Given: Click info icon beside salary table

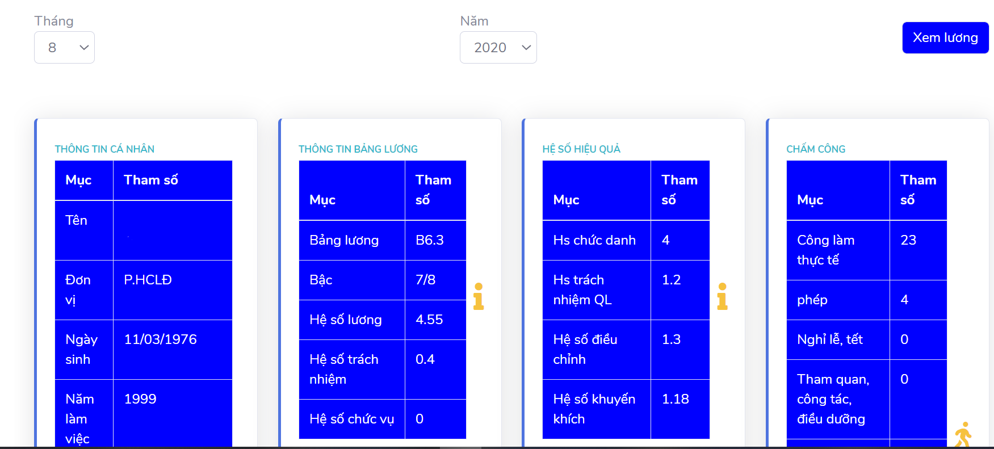Looking at the screenshot, I should coord(479,296).
